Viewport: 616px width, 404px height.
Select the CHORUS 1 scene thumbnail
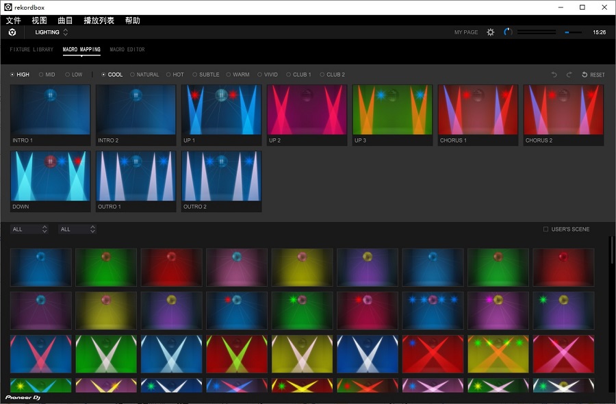(x=478, y=115)
